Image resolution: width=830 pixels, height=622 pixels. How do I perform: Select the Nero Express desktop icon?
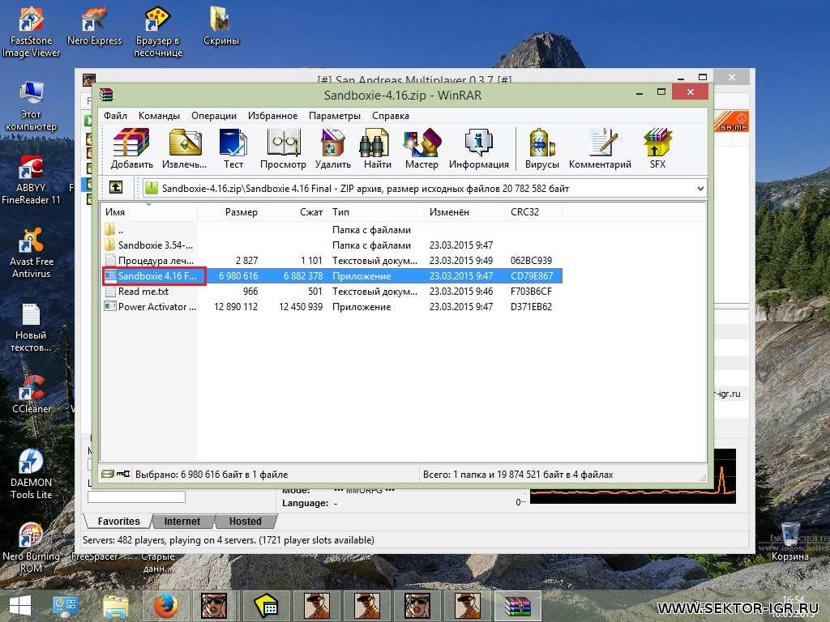(x=95, y=25)
